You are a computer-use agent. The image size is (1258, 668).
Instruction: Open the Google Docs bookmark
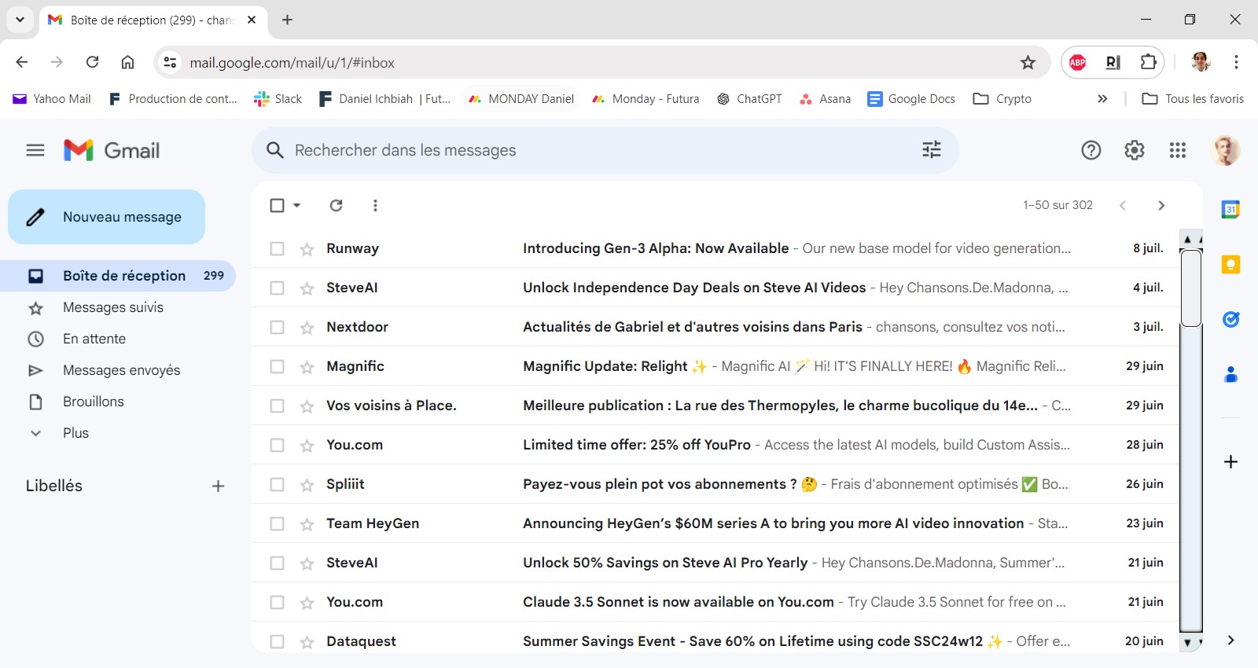[911, 98]
